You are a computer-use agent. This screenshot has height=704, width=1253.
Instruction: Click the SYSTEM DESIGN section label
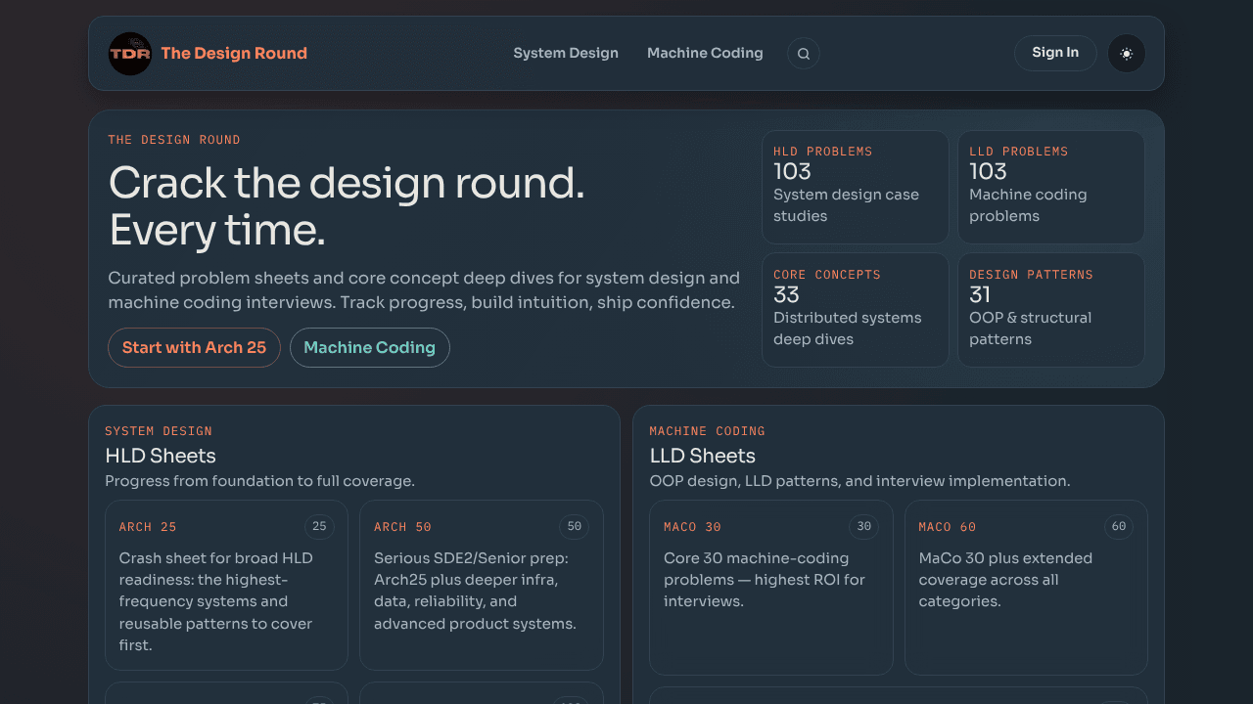click(x=159, y=431)
